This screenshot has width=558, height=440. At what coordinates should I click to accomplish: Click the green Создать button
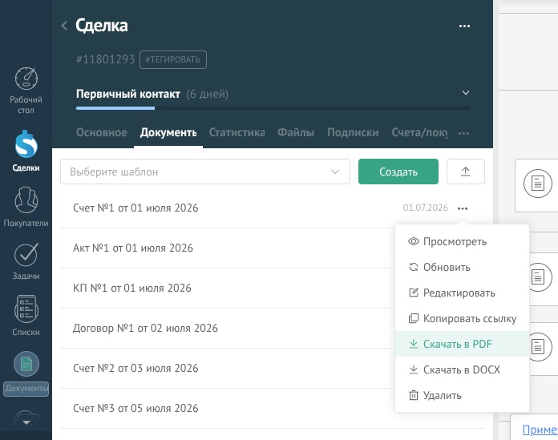tap(398, 172)
